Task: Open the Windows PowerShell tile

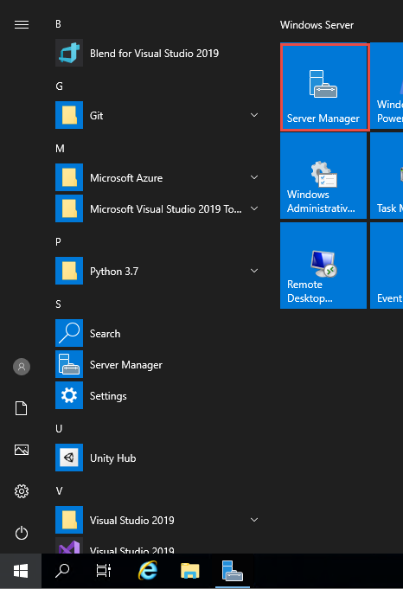Action: tap(387, 86)
